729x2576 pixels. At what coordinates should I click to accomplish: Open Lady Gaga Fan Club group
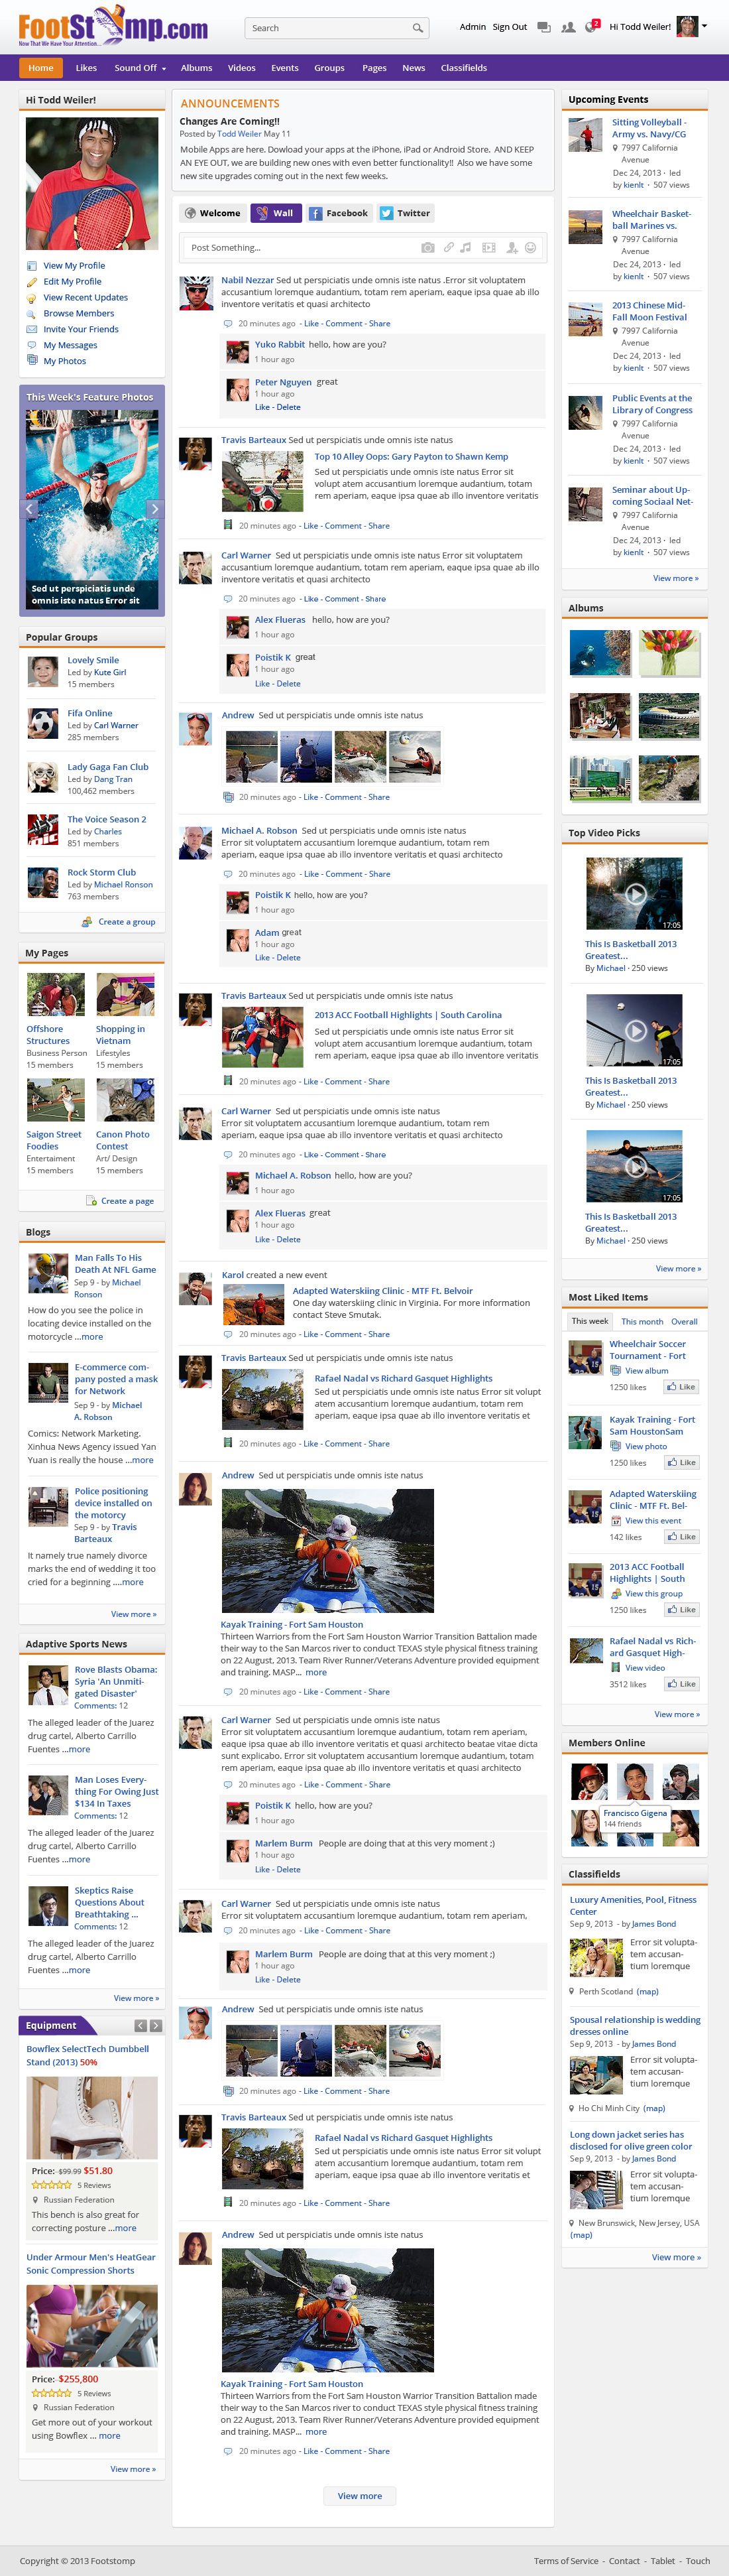108,767
